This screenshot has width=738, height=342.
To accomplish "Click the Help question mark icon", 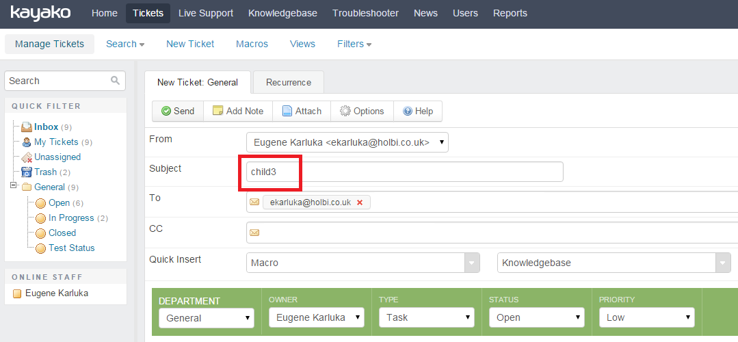I will (408, 111).
